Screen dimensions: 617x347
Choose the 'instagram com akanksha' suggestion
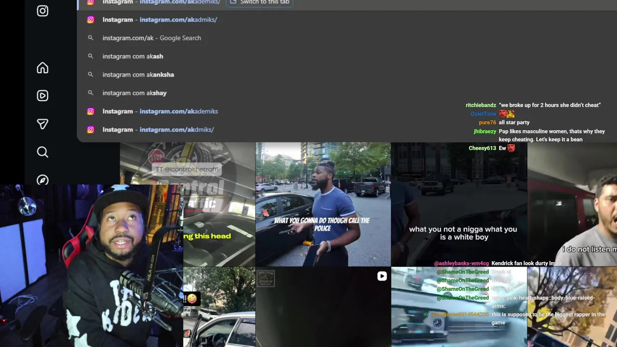347,75
